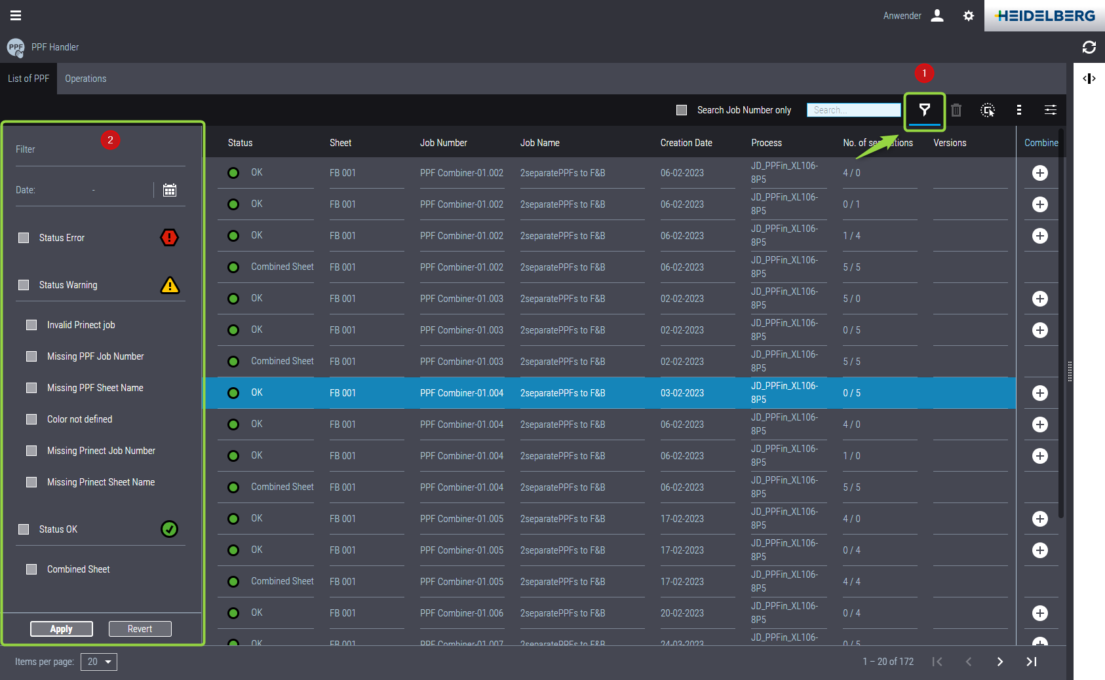The image size is (1105, 680).
Task: Open the Items per page dropdown
Action: [99, 662]
